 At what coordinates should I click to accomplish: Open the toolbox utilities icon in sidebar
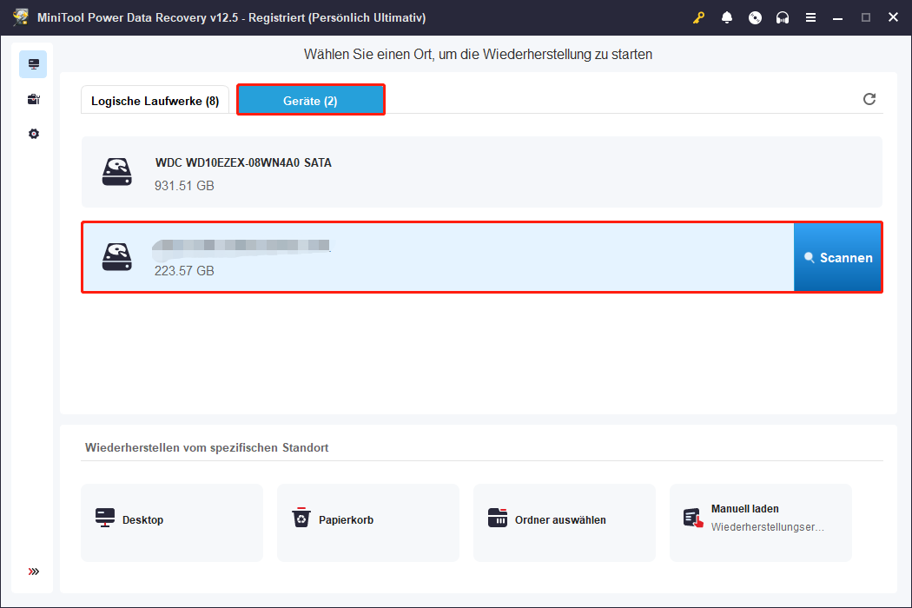34,99
